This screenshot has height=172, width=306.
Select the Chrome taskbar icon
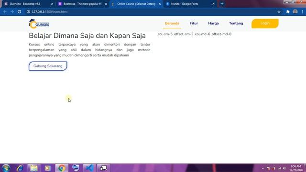tap(62, 168)
